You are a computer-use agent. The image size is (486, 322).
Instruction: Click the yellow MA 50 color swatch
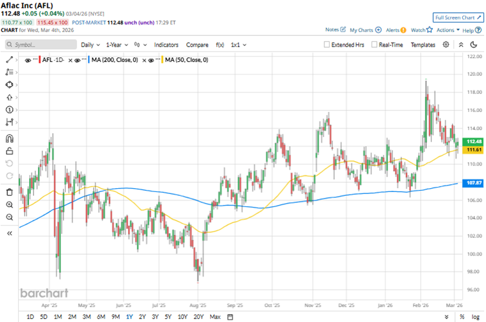coord(160,59)
